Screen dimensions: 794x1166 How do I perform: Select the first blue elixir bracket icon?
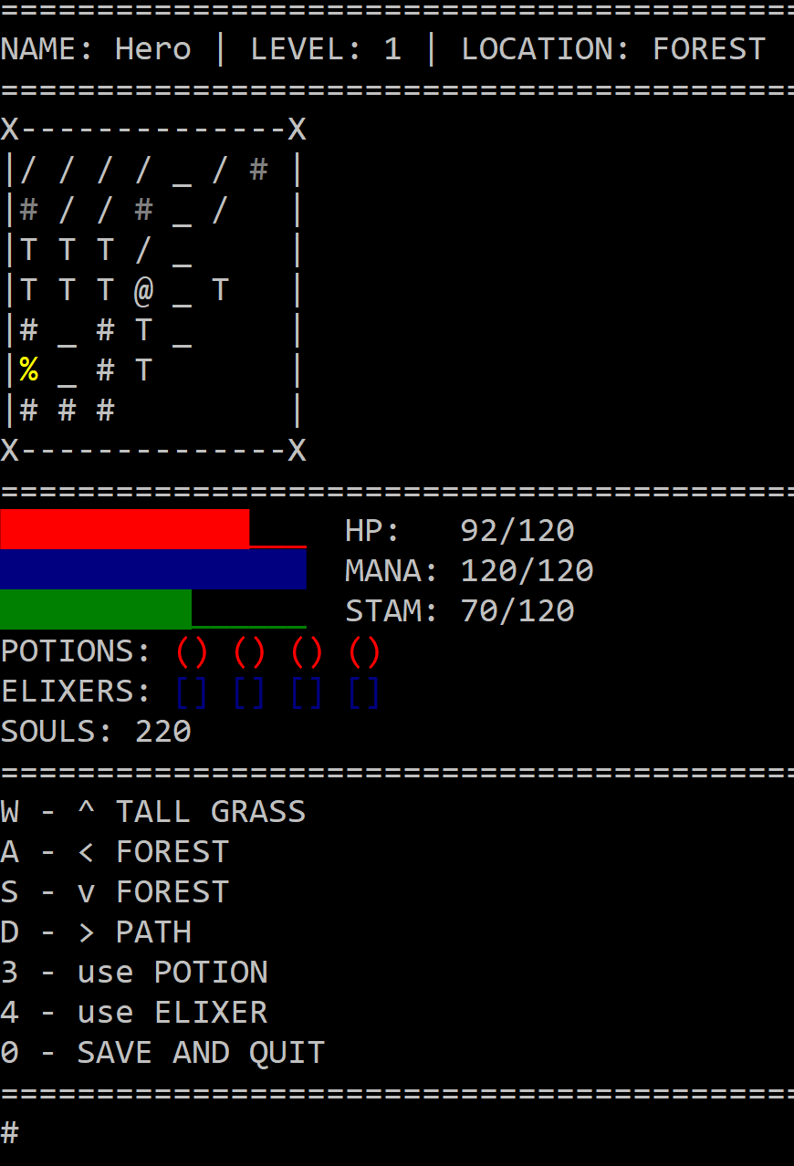pos(193,692)
